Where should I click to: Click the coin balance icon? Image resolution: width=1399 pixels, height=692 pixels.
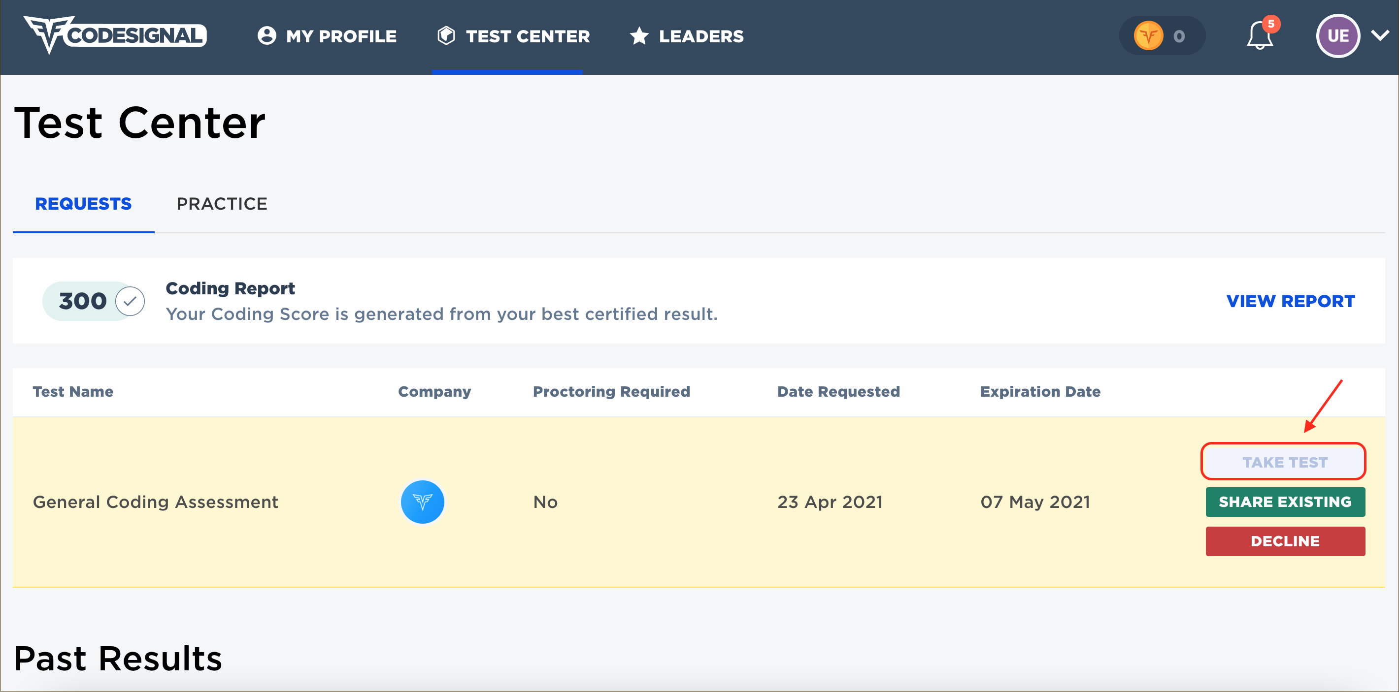point(1148,35)
